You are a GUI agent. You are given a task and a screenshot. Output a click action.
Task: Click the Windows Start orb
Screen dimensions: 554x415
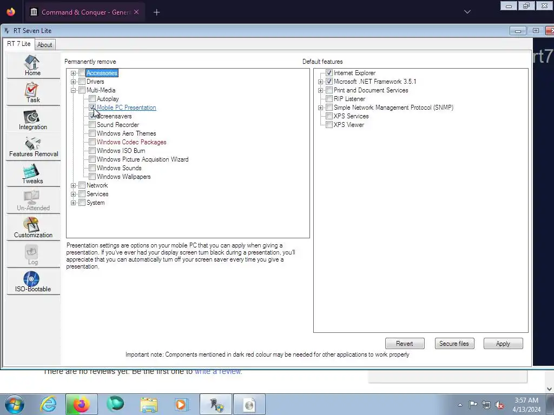click(15, 404)
